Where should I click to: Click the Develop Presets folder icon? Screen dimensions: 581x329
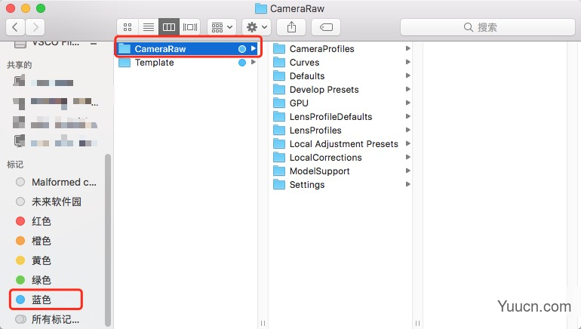pos(279,89)
